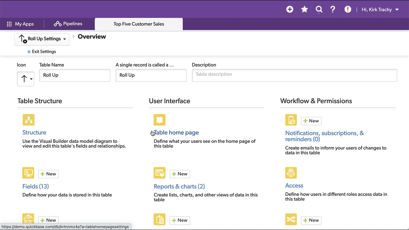The image size is (409, 230).
Task: Open the table Icon picker dropdown
Action: pyautogui.click(x=26, y=79)
